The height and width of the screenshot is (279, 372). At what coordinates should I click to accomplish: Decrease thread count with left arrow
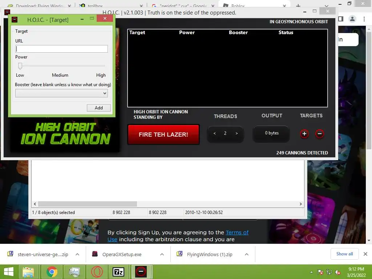(x=214, y=133)
